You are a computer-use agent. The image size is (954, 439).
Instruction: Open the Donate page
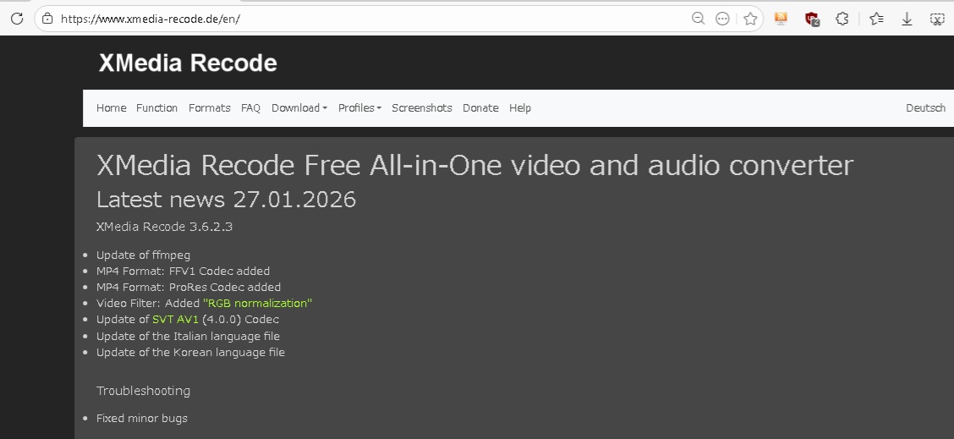click(x=480, y=107)
